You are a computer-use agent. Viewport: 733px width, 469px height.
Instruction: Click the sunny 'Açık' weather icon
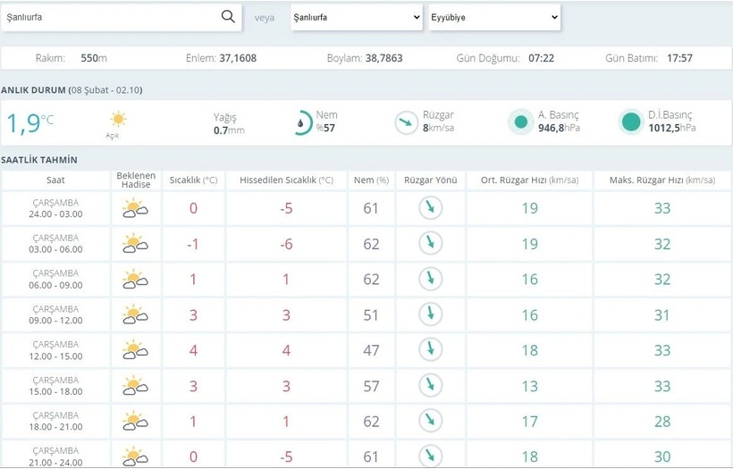[117, 120]
